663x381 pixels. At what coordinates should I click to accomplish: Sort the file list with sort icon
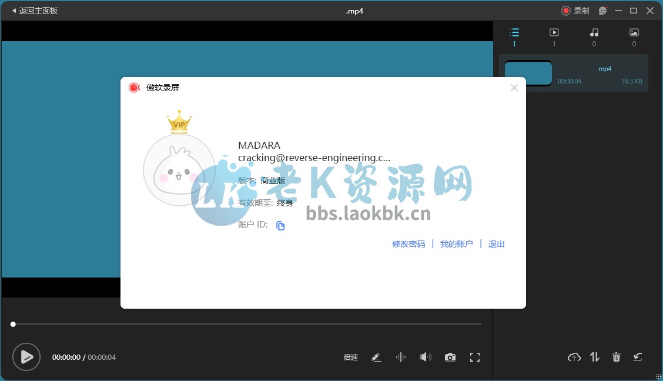coord(595,357)
